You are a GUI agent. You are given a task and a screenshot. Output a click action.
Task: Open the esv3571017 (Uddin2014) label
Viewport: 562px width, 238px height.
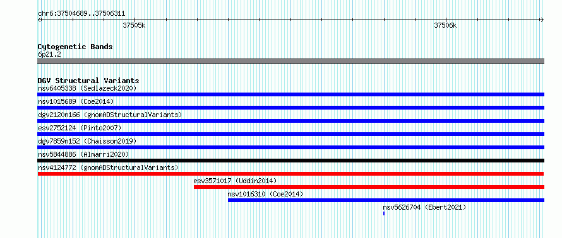235,181
